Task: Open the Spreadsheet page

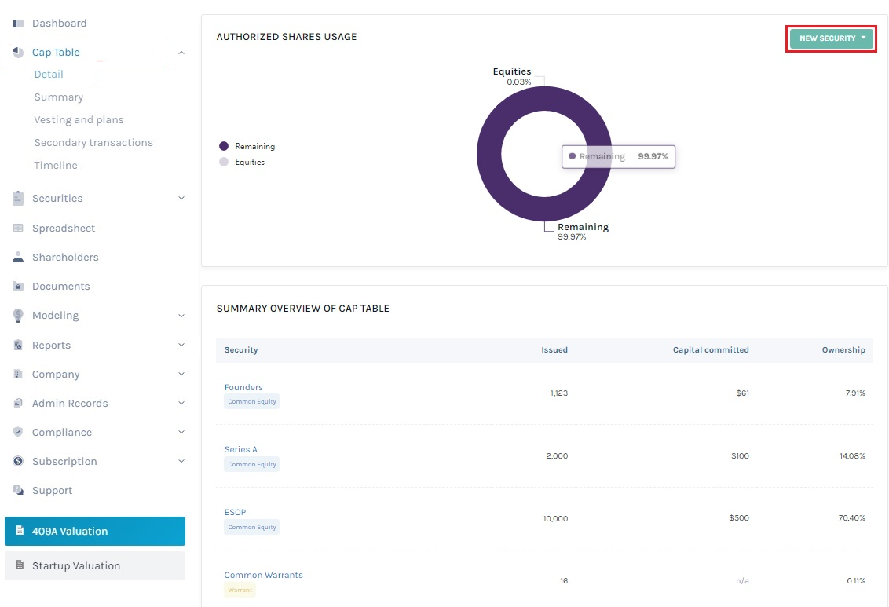Action: 64,228
